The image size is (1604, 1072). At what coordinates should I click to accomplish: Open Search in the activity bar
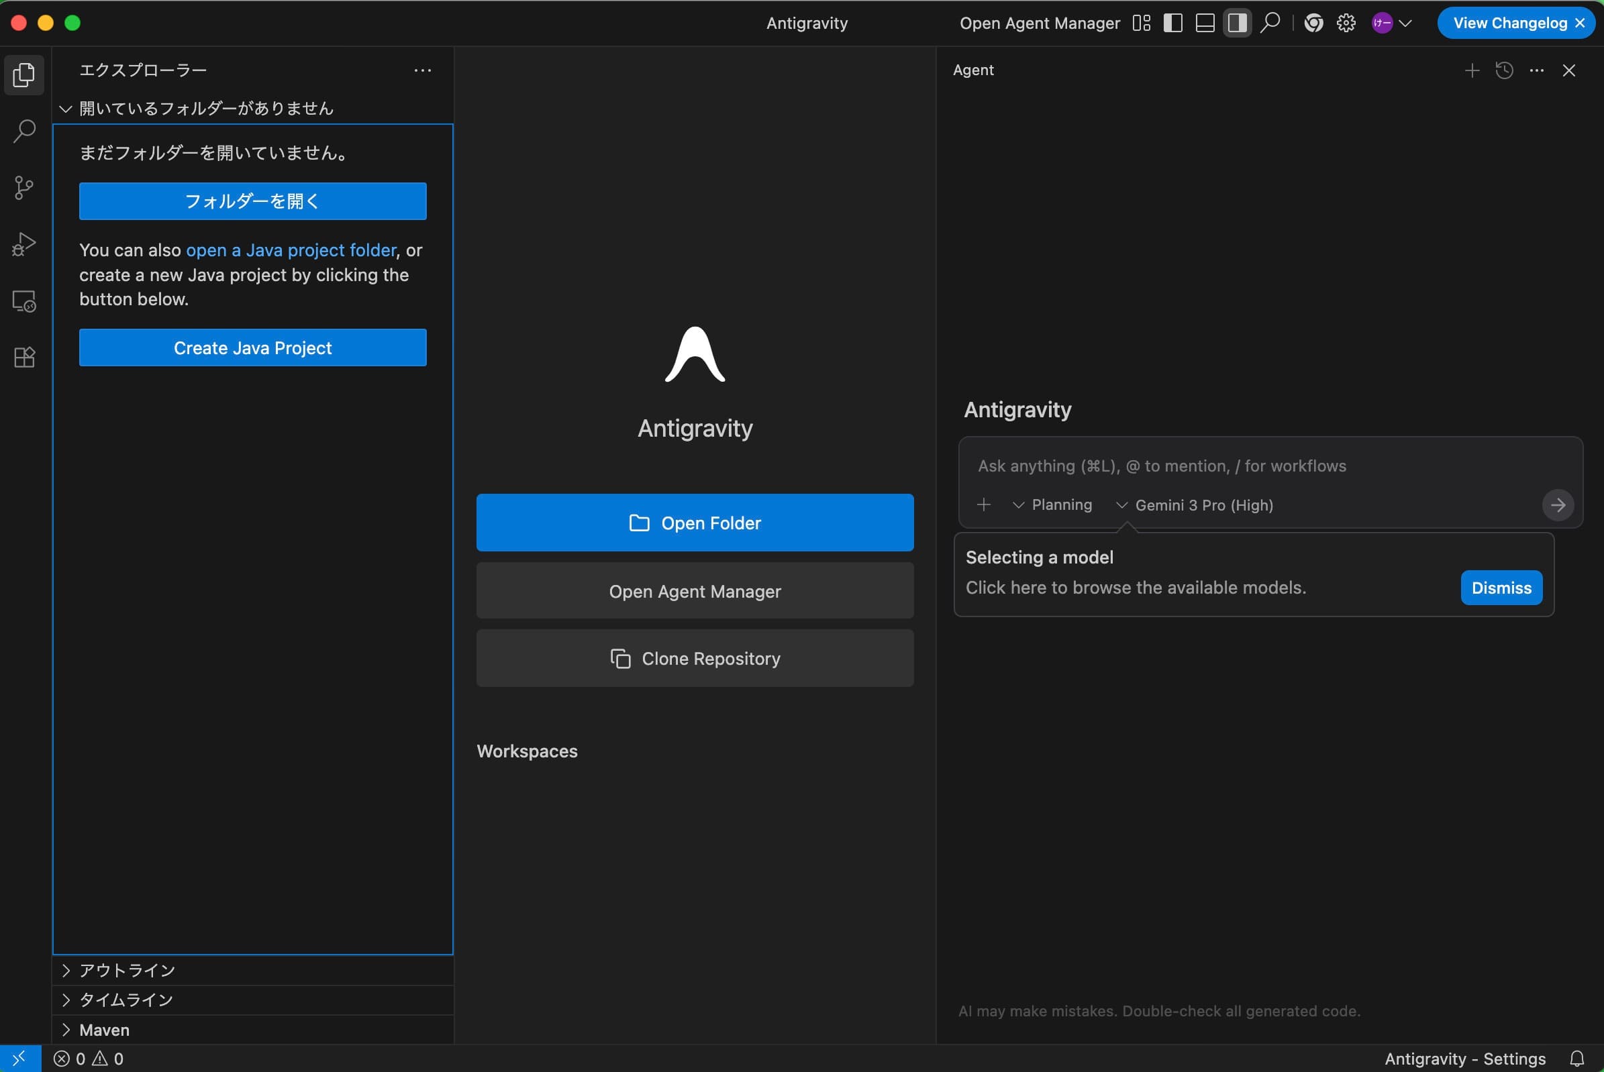(x=24, y=131)
